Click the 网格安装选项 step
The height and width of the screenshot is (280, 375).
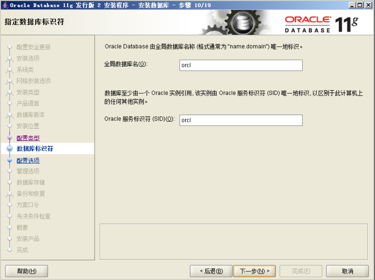[33, 81]
